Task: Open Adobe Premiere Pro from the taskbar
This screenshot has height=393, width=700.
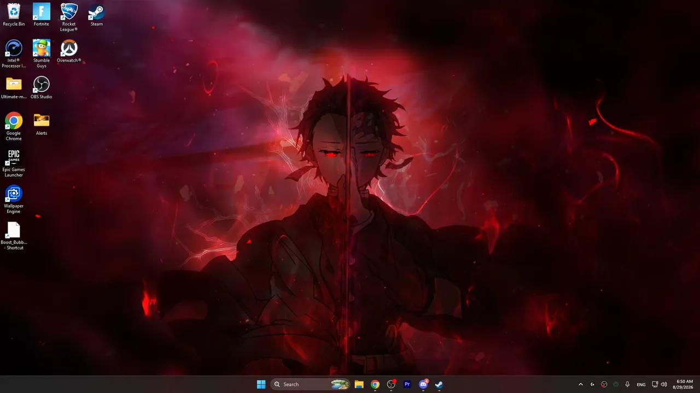Action: point(407,384)
